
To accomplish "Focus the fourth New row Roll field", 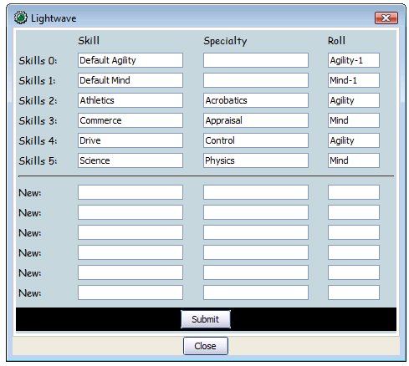I will click(x=354, y=252).
